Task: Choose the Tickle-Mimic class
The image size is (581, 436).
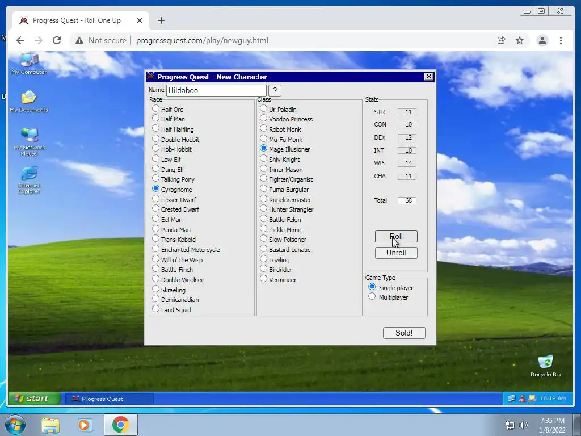Action: coord(263,229)
